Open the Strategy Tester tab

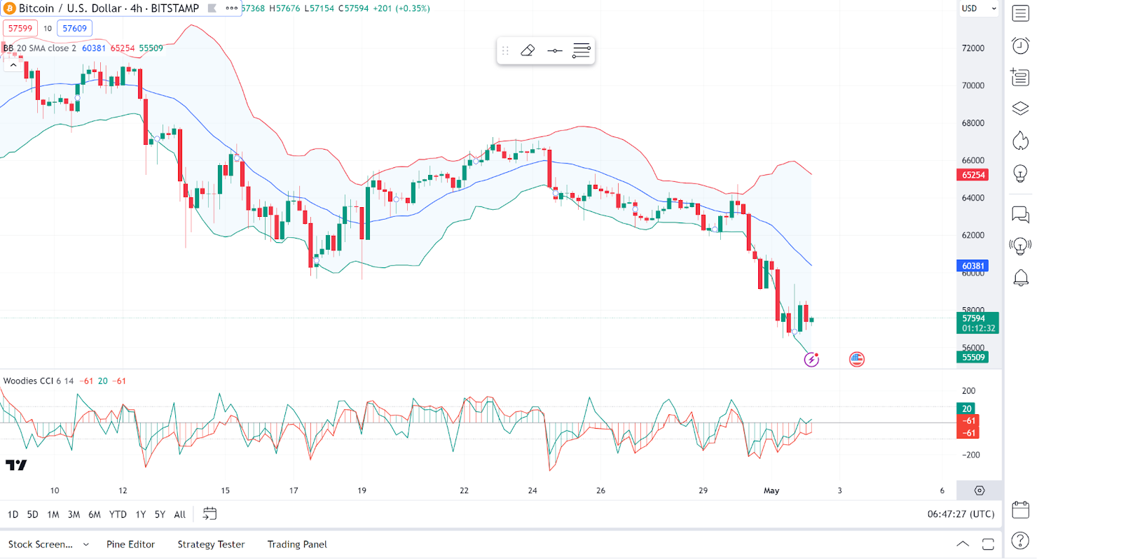(211, 544)
